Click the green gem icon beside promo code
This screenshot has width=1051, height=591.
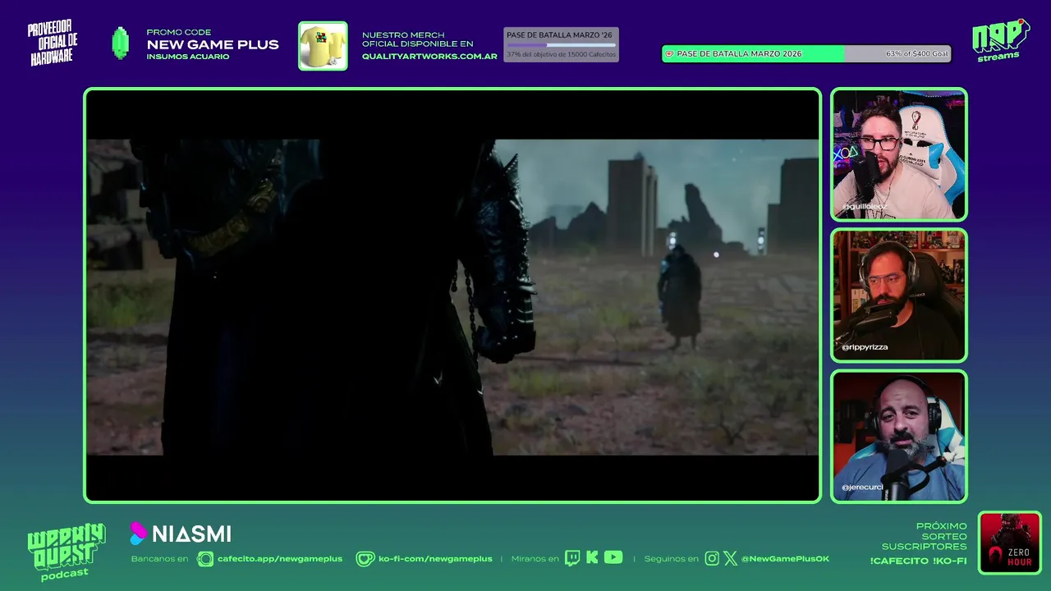coord(121,44)
